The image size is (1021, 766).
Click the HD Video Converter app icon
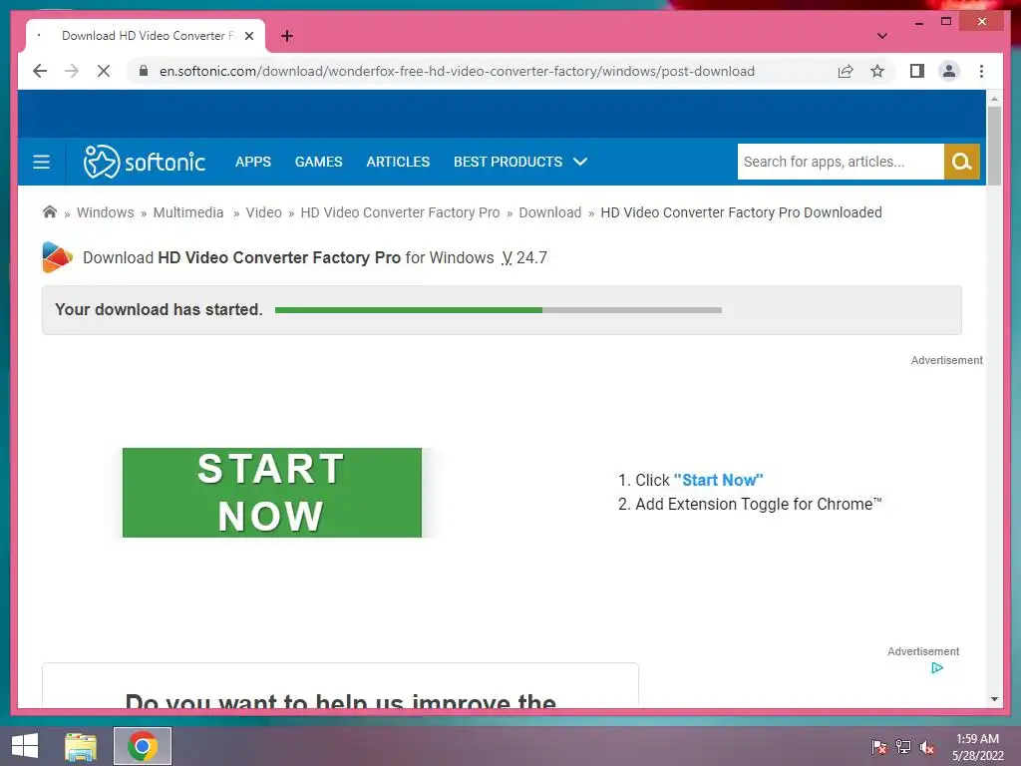point(57,257)
